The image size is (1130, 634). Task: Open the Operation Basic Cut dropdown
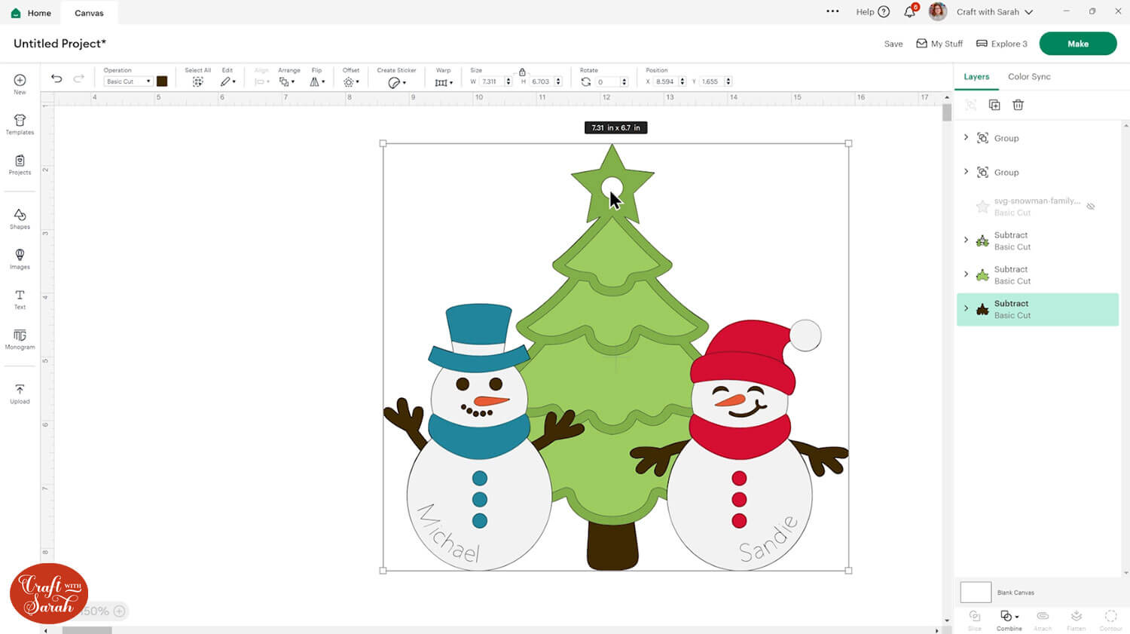pos(127,81)
